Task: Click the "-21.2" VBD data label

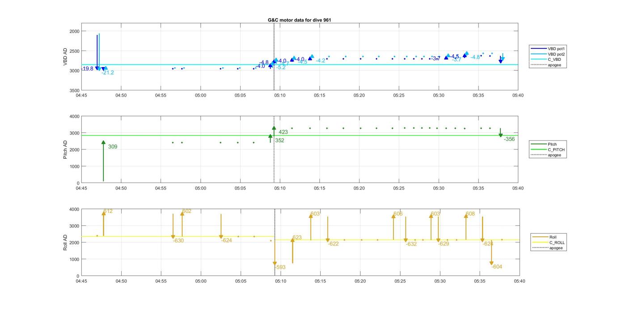Action: (108, 72)
